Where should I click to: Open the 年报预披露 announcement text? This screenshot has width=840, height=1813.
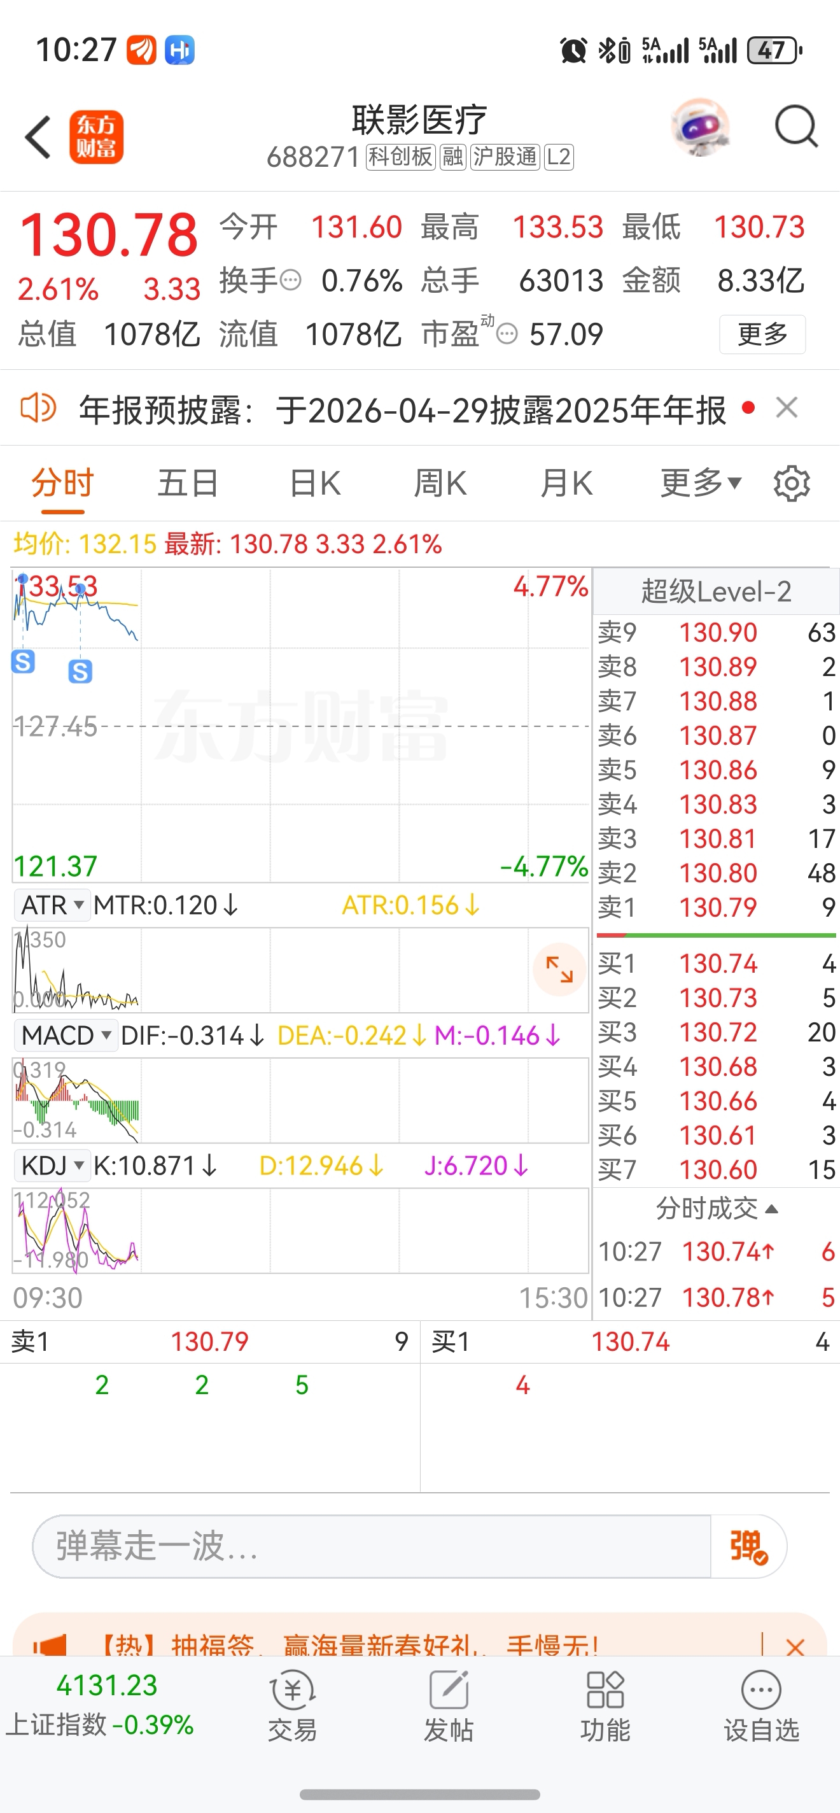[x=402, y=409]
